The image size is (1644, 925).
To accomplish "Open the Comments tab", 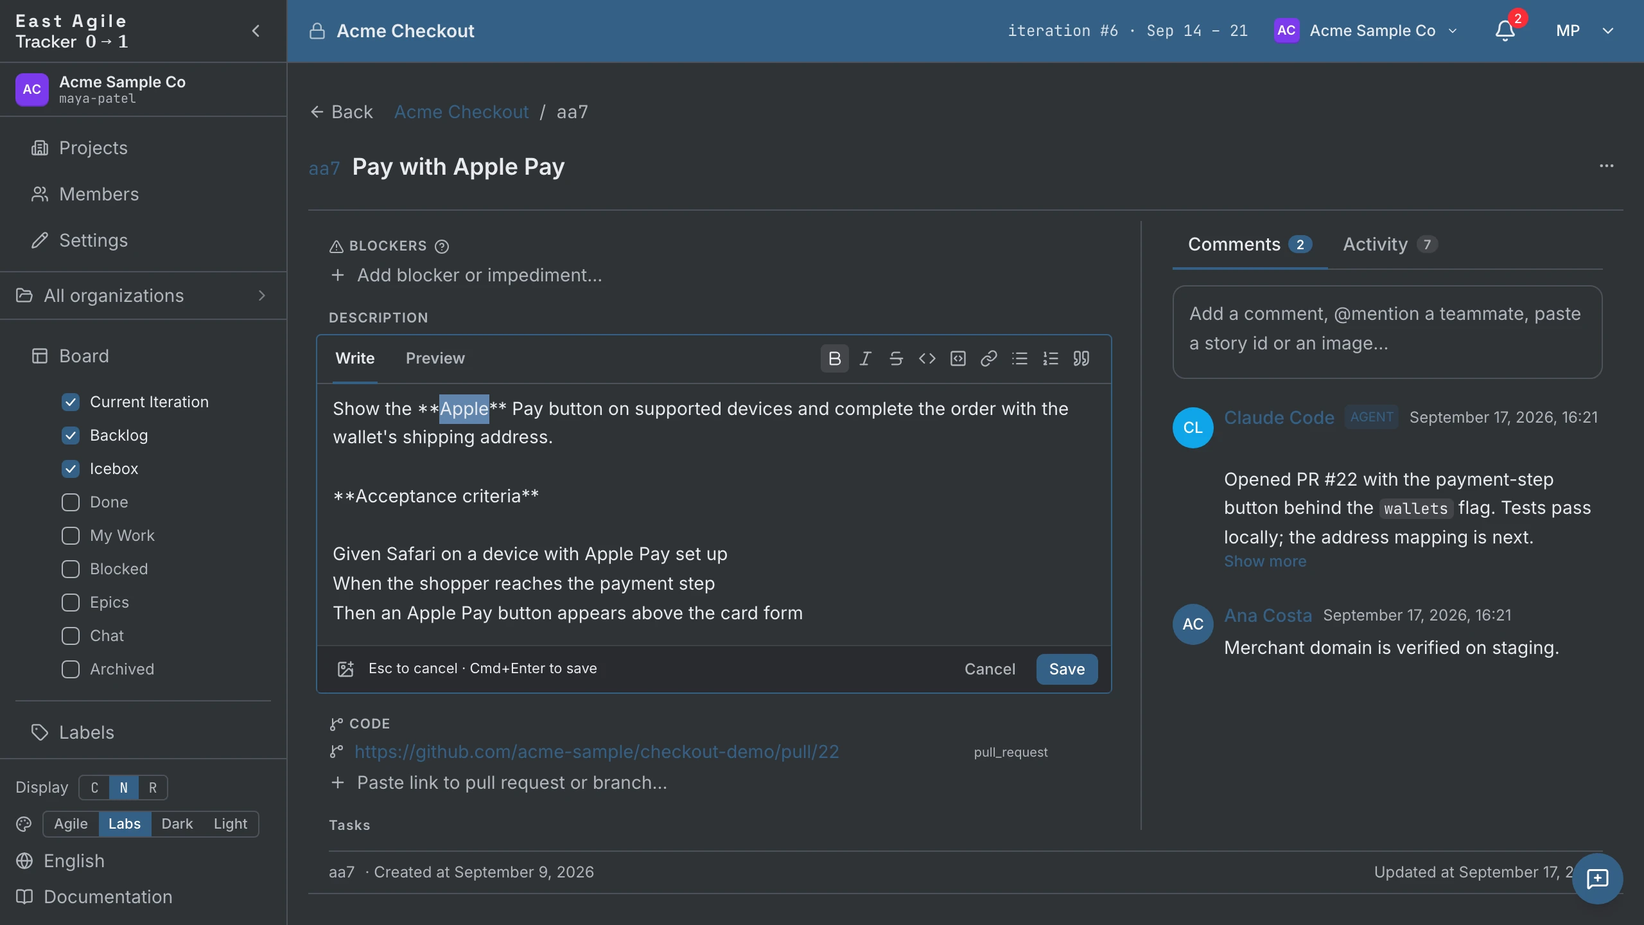I will (x=1249, y=245).
